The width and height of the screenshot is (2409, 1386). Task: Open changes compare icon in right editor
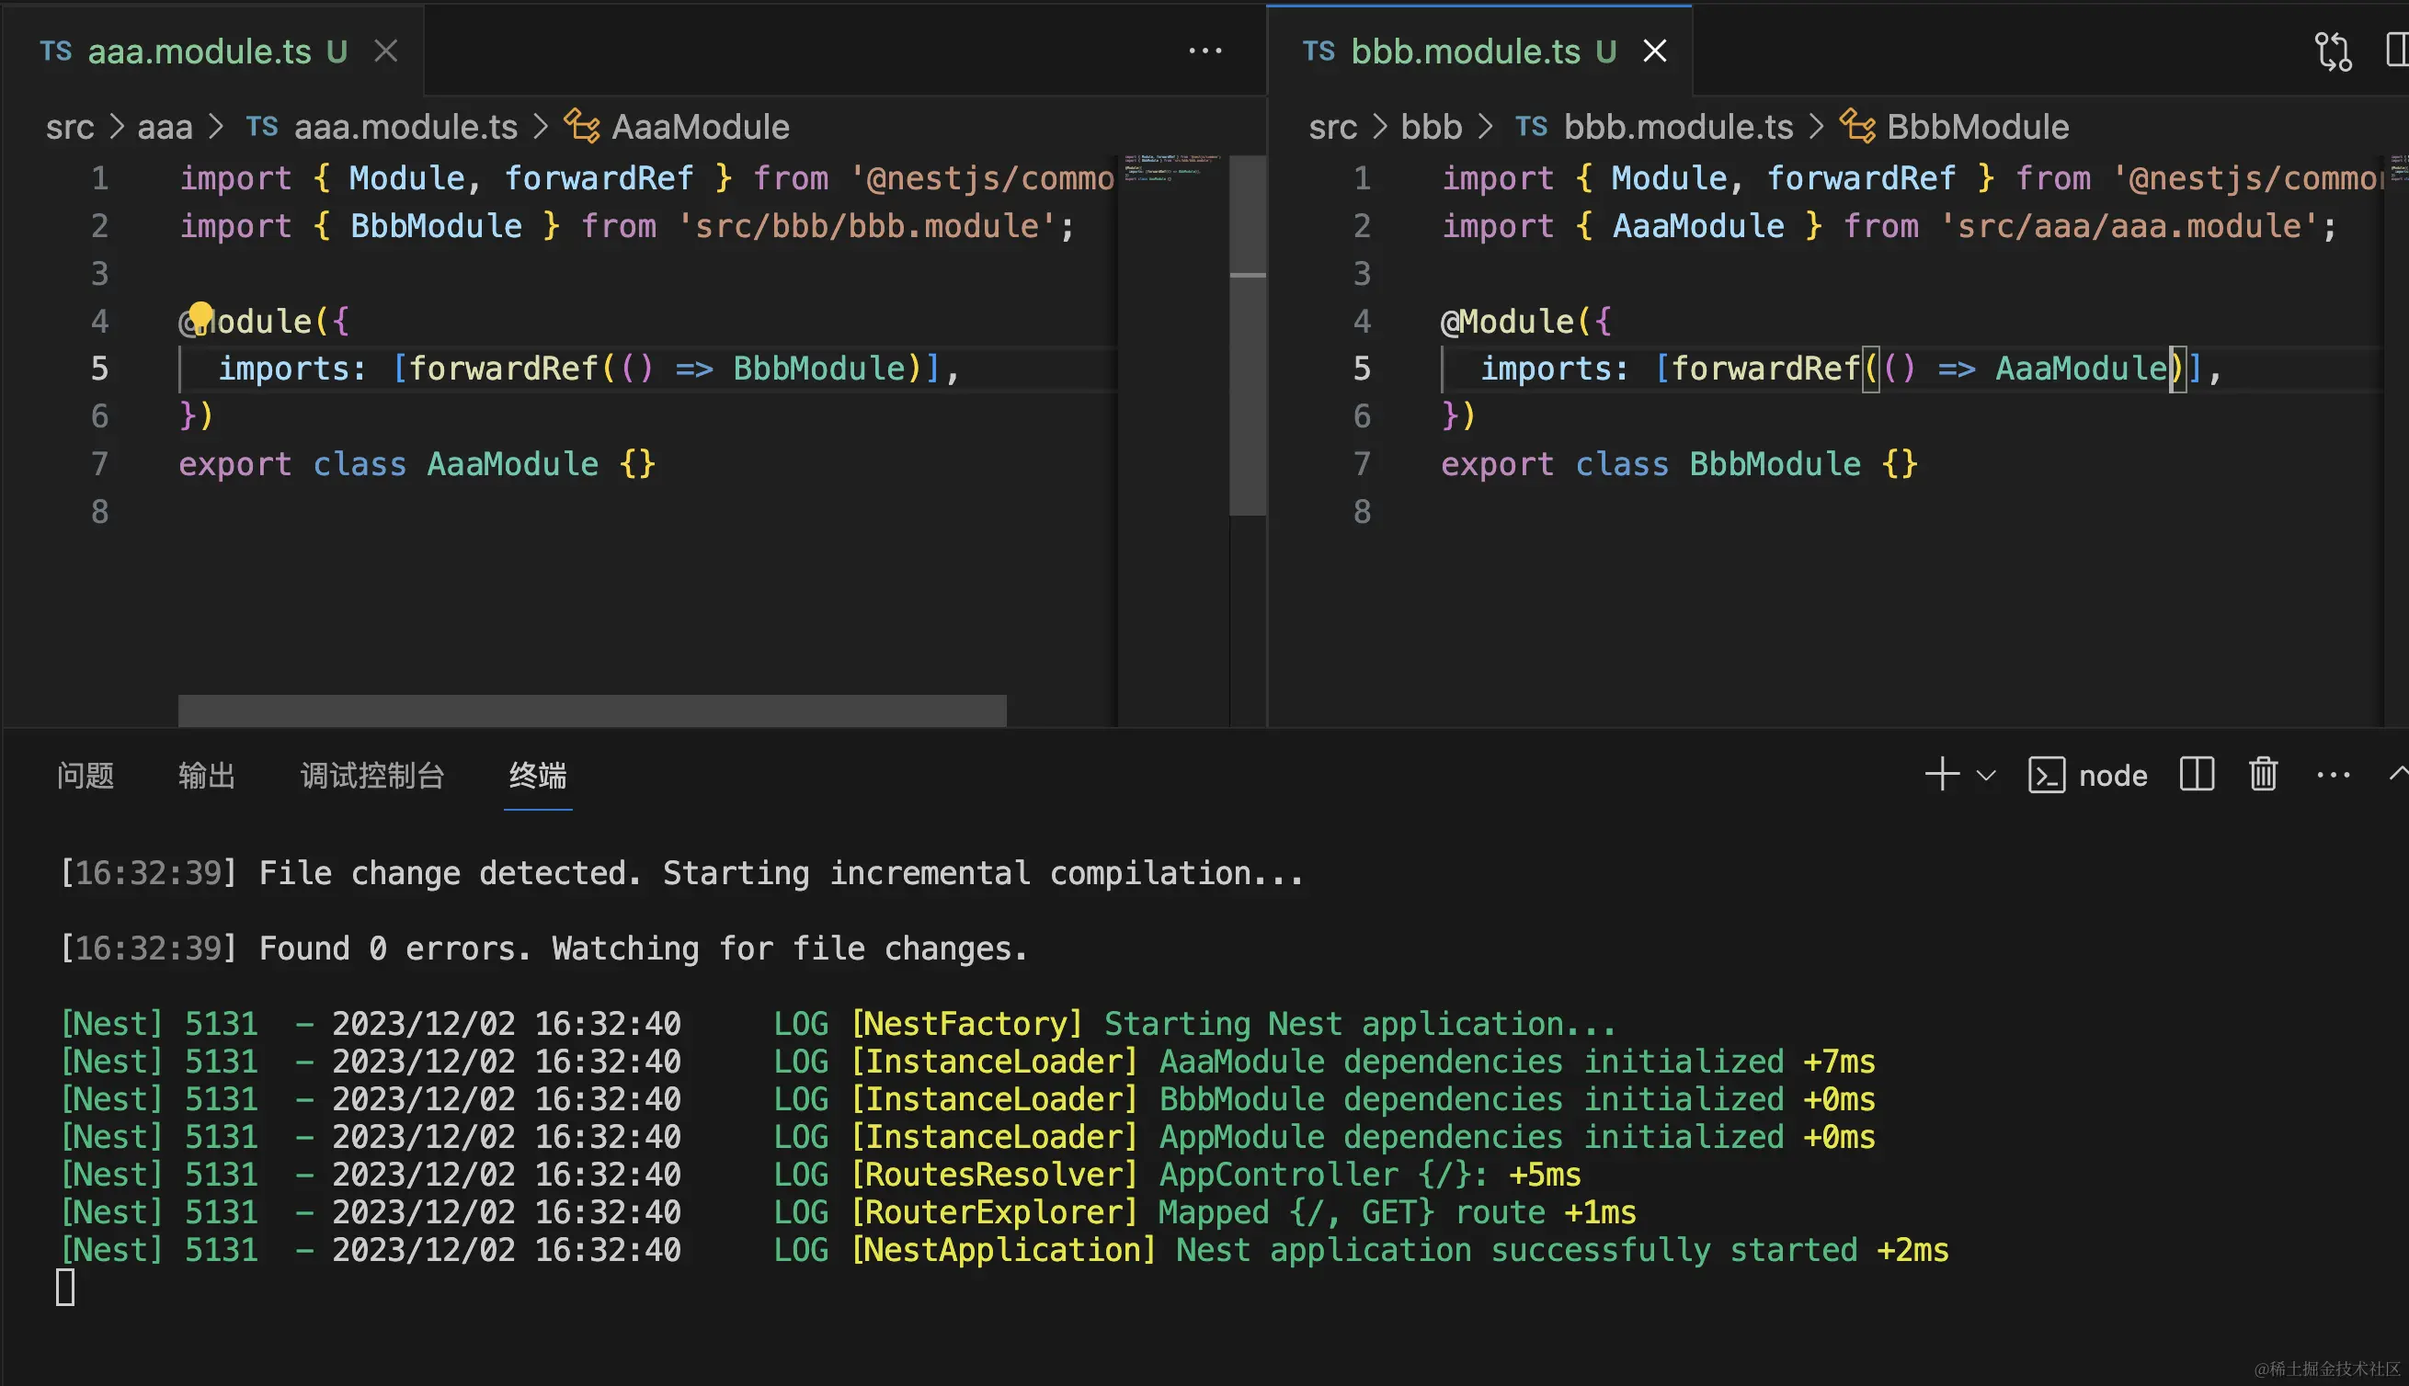2333,51
